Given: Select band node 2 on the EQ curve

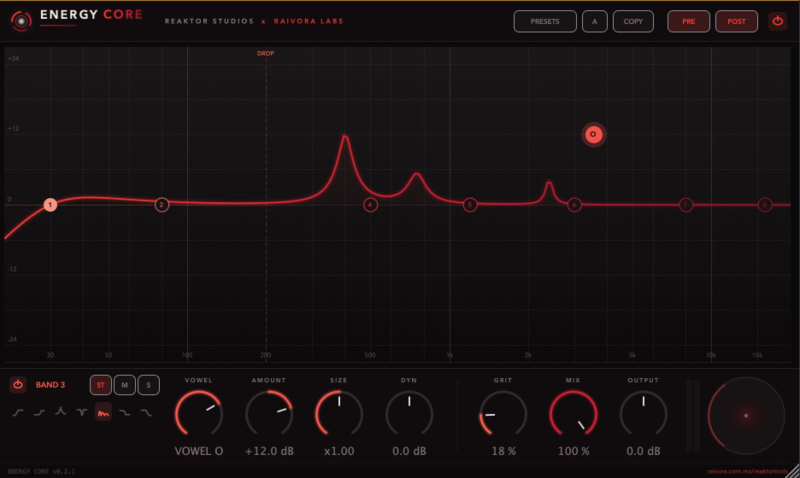Looking at the screenshot, I should (x=161, y=204).
